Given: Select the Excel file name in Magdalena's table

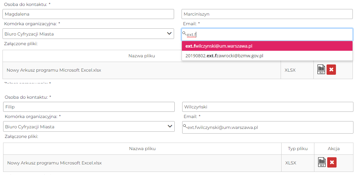Looking at the screenshot, I should [x=54, y=70].
